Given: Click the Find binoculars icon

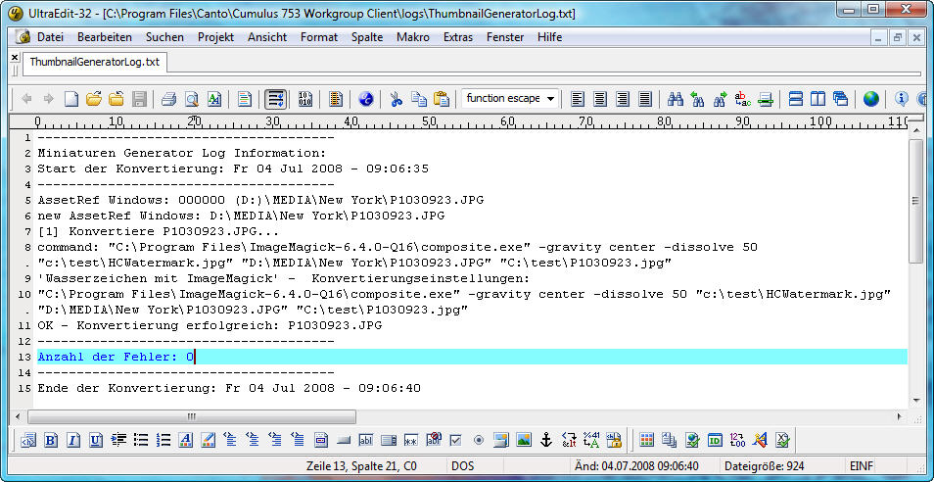Looking at the screenshot, I should click(675, 99).
